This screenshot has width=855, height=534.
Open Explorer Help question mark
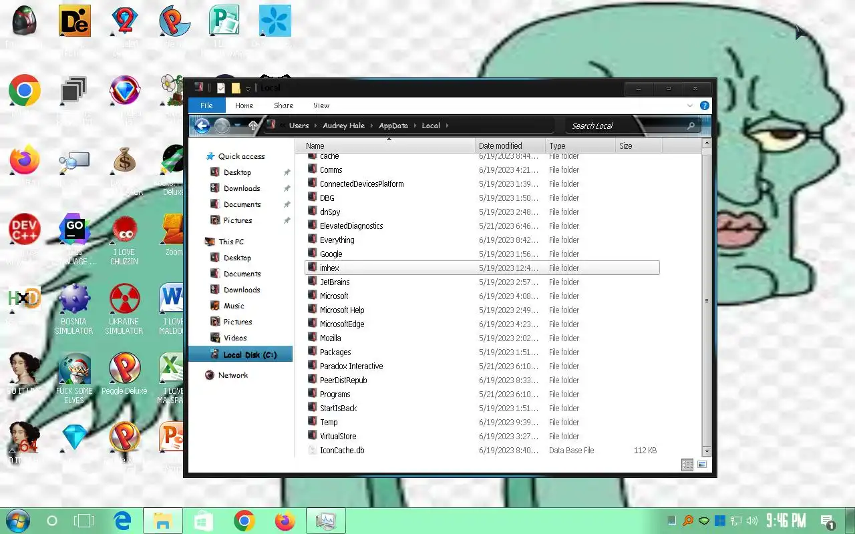(x=704, y=105)
